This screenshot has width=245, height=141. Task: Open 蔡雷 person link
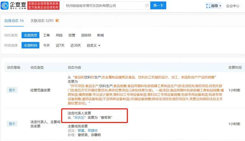[81, 131]
